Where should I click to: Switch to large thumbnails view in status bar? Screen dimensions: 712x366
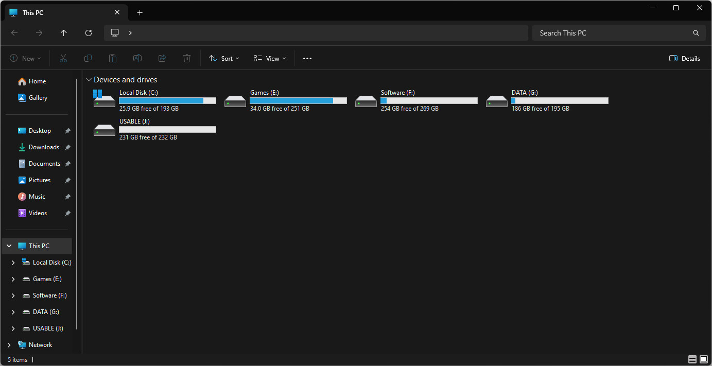pos(704,359)
